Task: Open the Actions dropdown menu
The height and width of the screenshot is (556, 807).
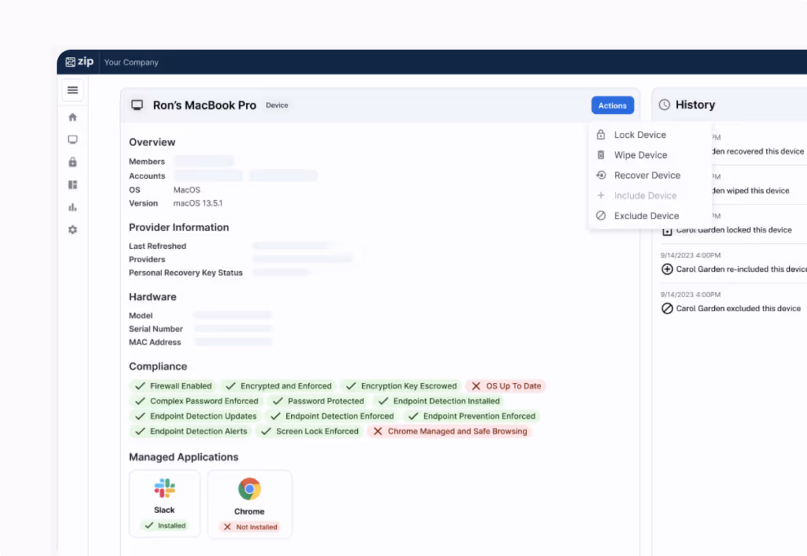Action: [x=612, y=105]
